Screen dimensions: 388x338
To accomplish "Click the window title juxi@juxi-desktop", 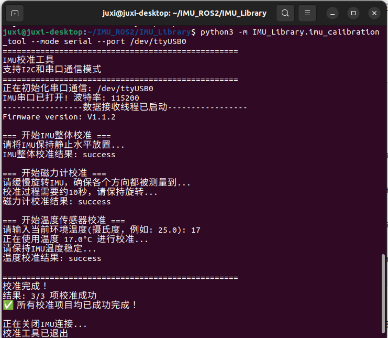I will coord(184,13).
